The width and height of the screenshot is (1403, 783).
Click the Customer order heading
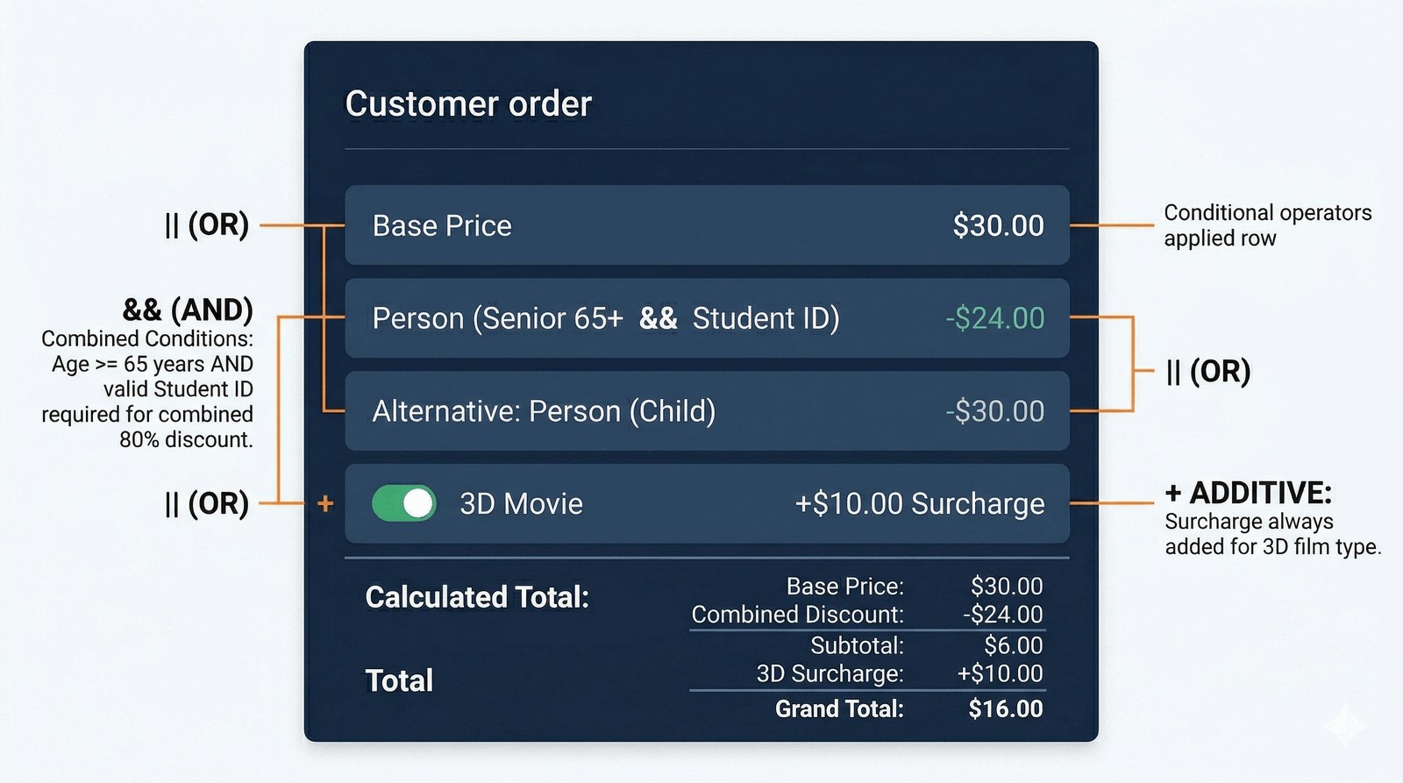pyautogui.click(x=468, y=104)
